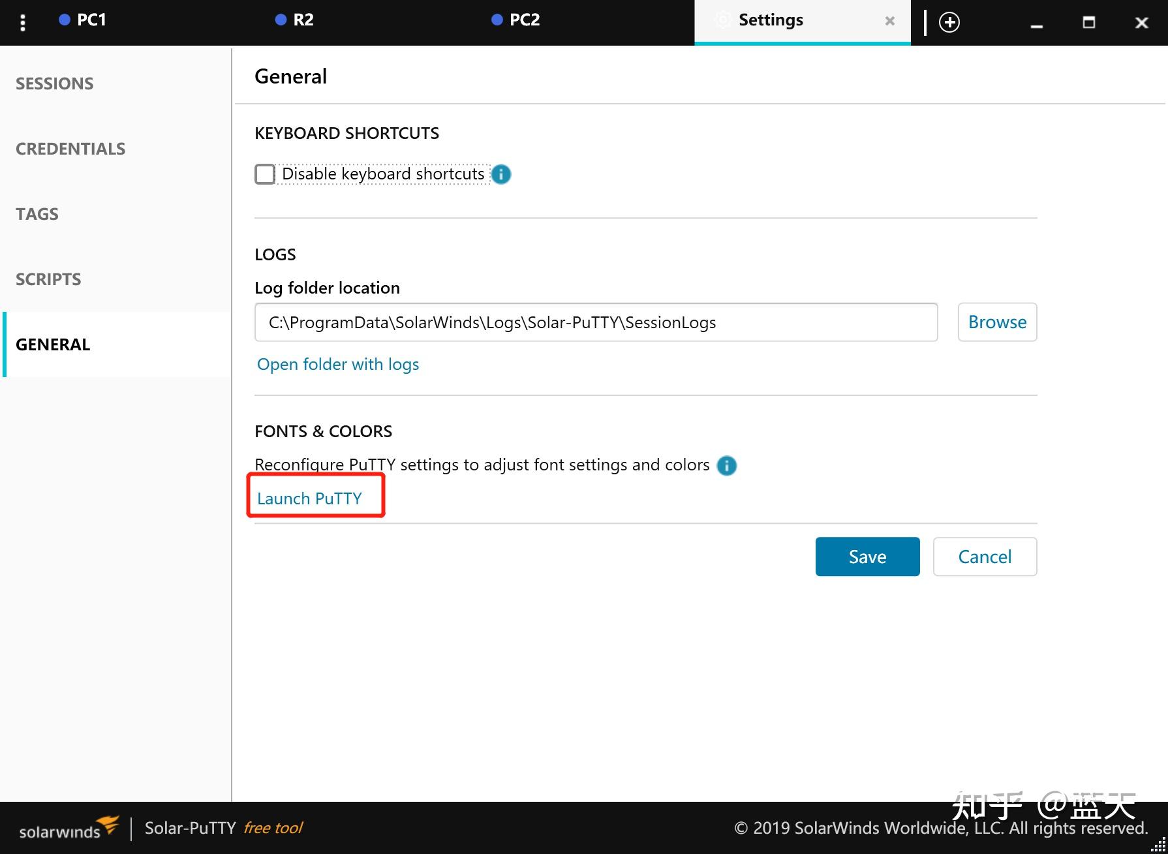Click the info icon beside Disable keyboard shortcuts
The width and height of the screenshot is (1168, 854).
(500, 174)
